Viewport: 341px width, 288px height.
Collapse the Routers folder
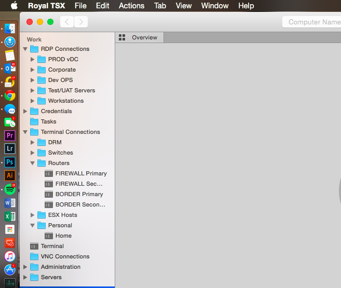click(x=32, y=163)
